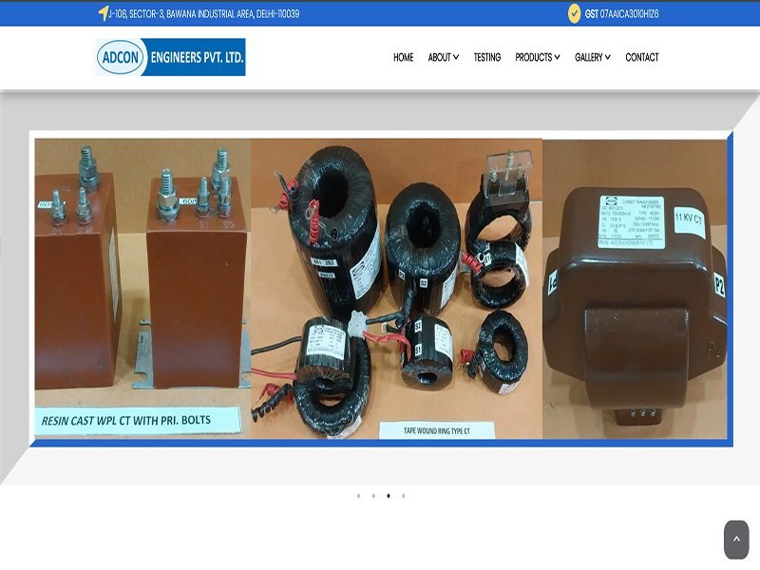
Task: Click the resin cast WPL CT image
Action: pos(143,289)
